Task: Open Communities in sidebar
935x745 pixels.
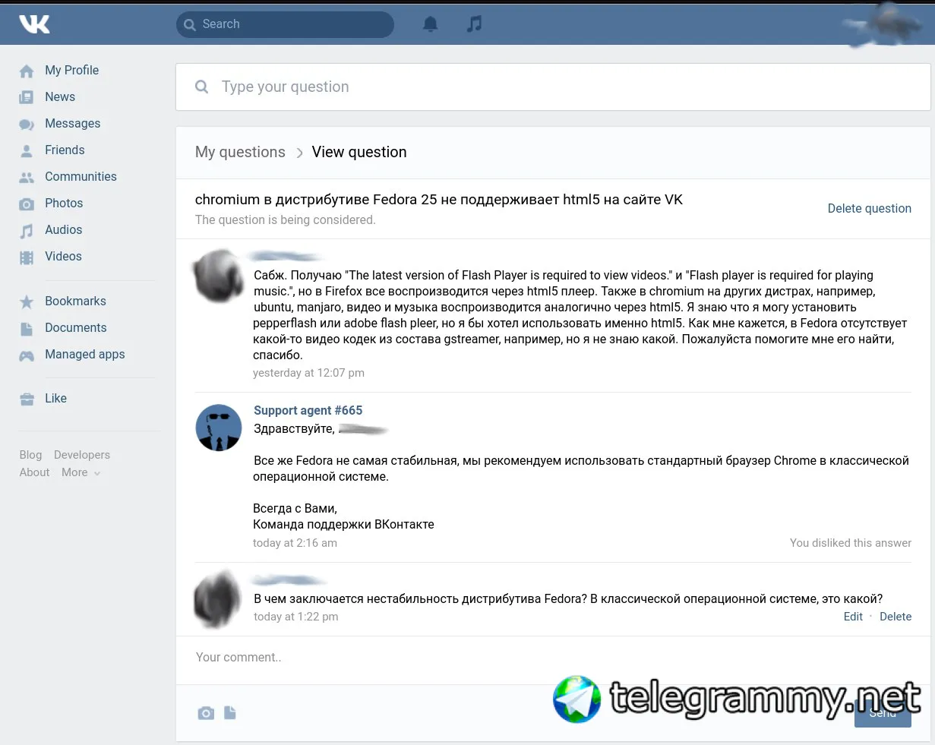Action: (x=81, y=176)
